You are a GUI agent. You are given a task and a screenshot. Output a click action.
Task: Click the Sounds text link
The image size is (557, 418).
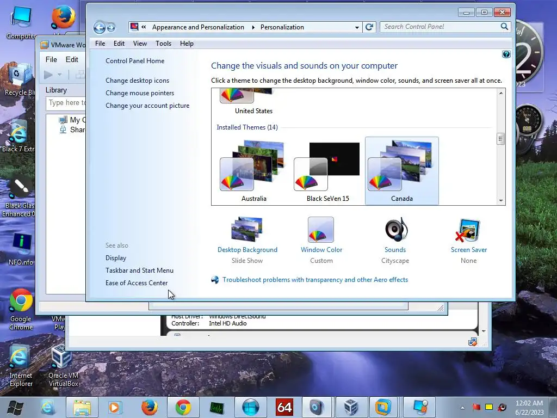click(x=395, y=249)
